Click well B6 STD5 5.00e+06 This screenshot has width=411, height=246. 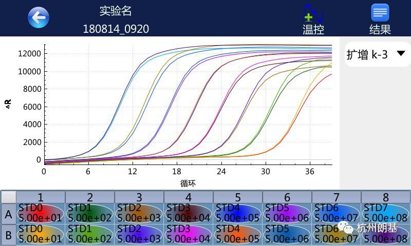[287, 234]
